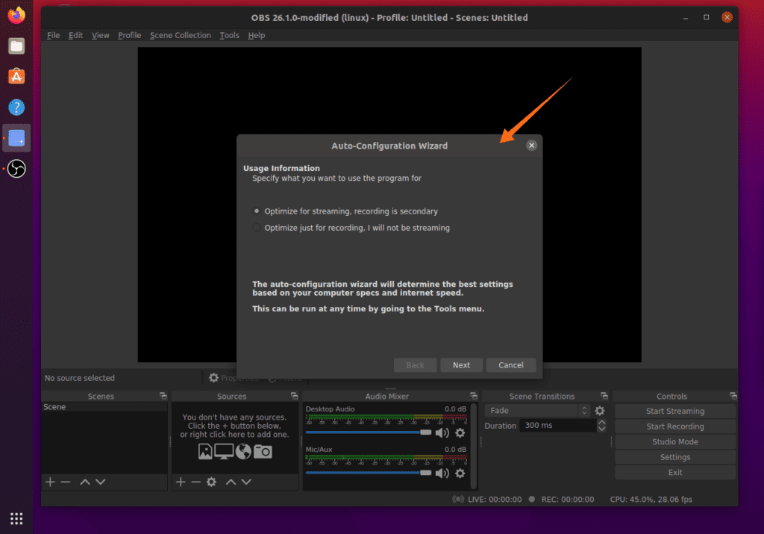Open Mic/Aux audio settings gear
Image resolution: width=764 pixels, height=534 pixels.
[x=460, y=474]
